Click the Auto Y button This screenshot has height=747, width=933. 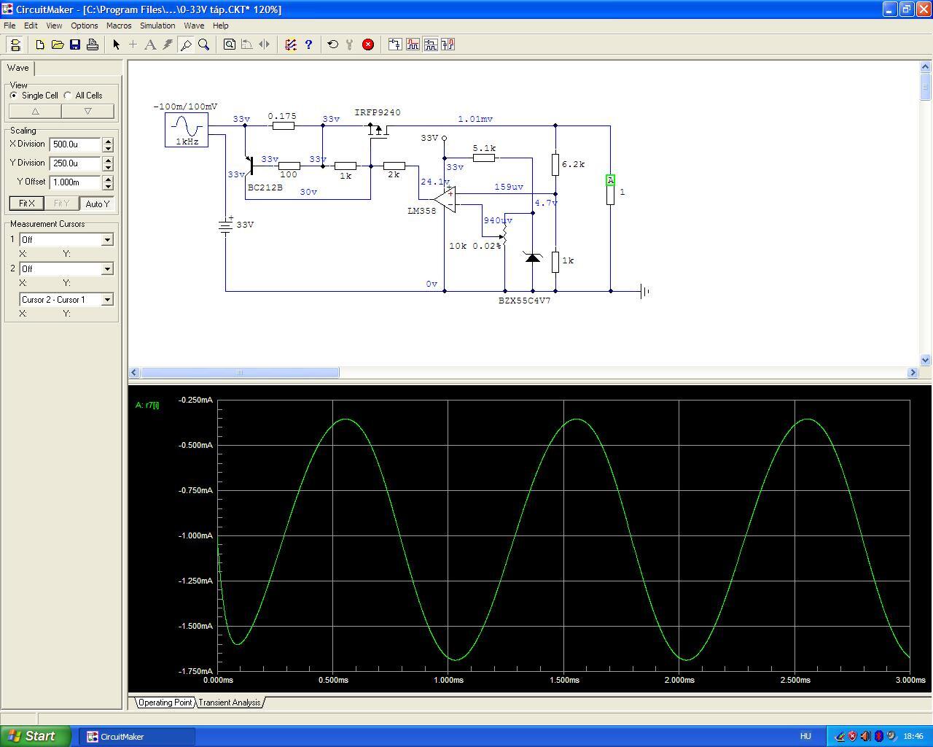97,204
